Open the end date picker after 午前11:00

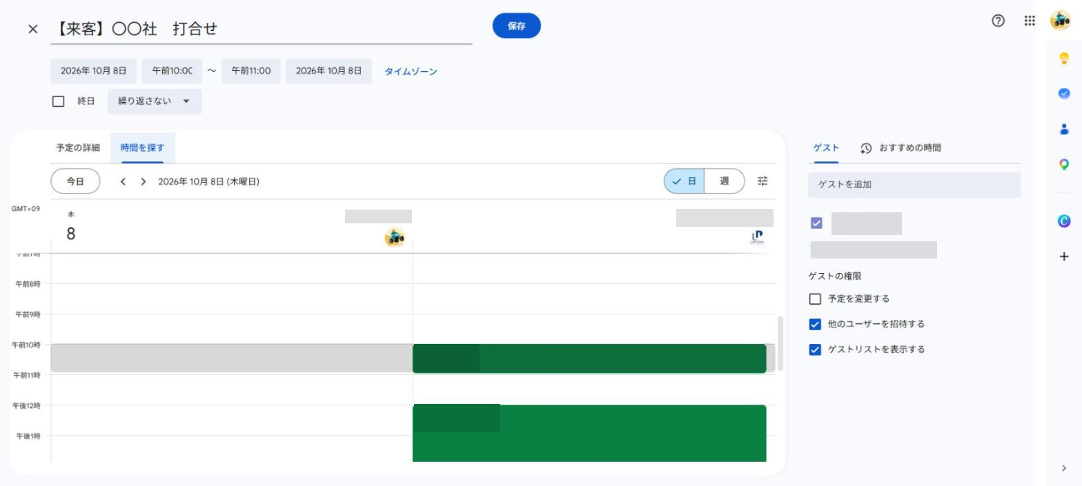click(x=328, y=71)
